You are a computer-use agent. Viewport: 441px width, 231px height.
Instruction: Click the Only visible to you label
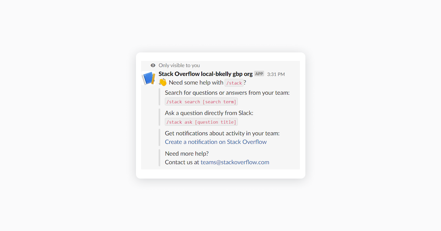pyautogui.click(x=179, y=65)
